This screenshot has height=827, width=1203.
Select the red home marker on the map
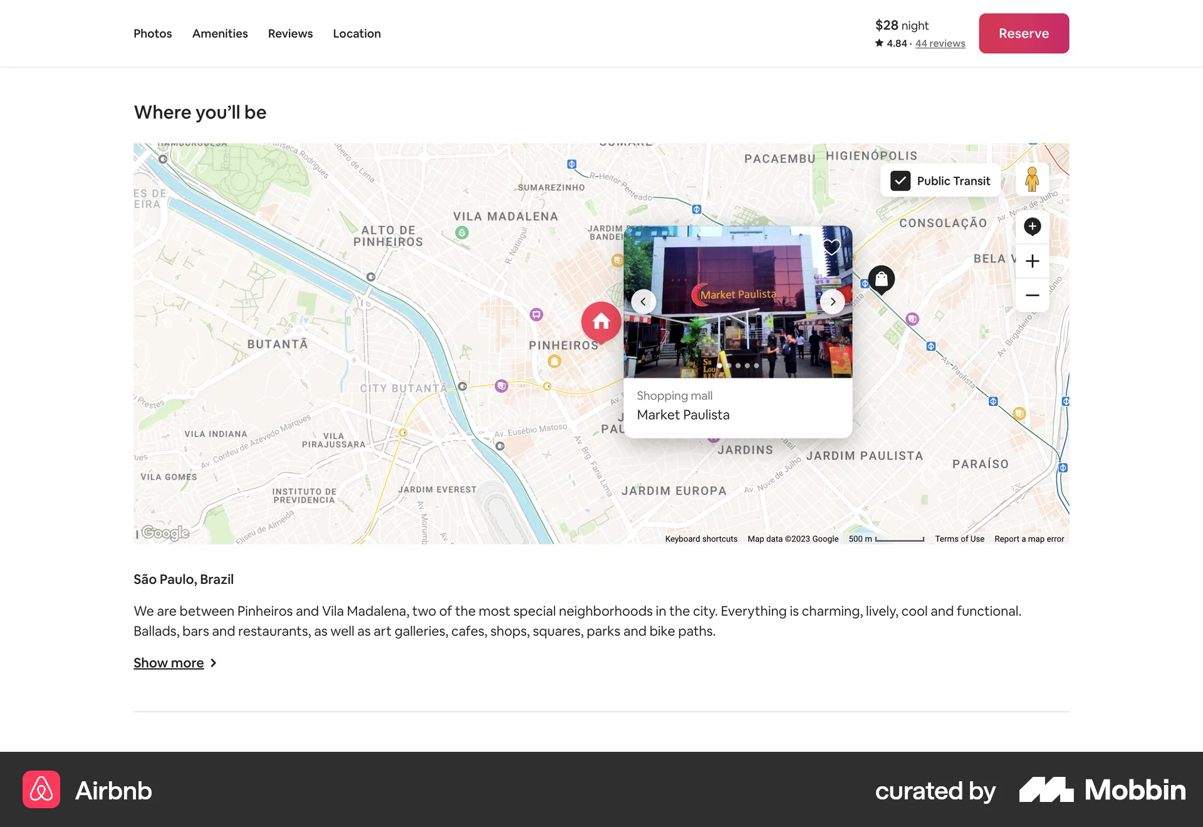600,322
